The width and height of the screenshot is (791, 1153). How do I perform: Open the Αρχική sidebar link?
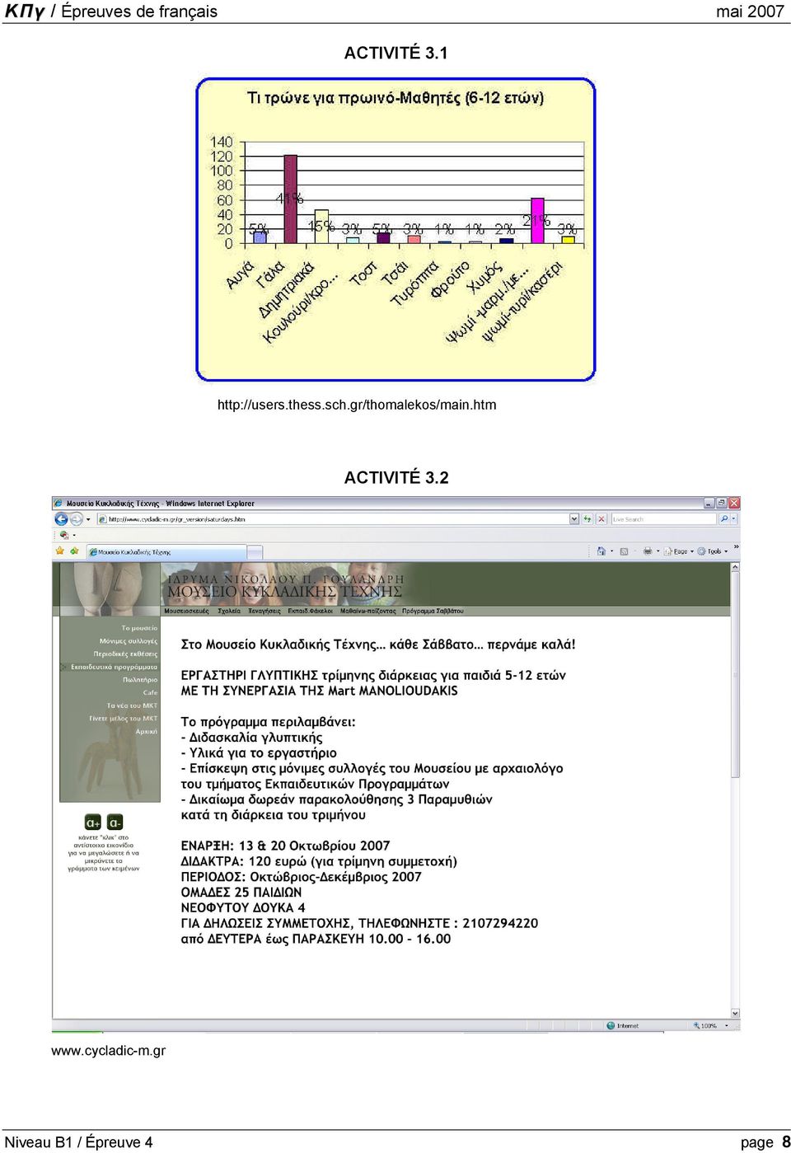pyautogui.click(x=147, y=731)
